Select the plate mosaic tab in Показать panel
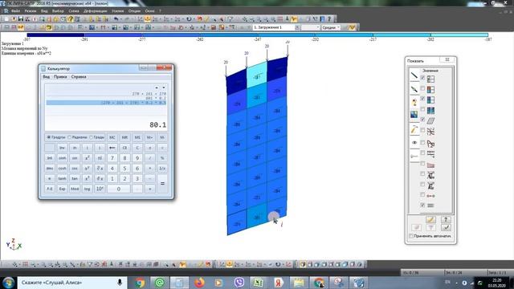 [x=414, y=115]
